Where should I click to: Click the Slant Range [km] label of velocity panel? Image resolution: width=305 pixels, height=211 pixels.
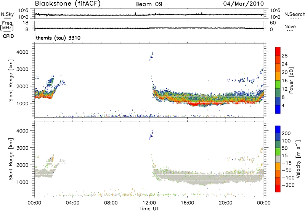tap(11, 159)
